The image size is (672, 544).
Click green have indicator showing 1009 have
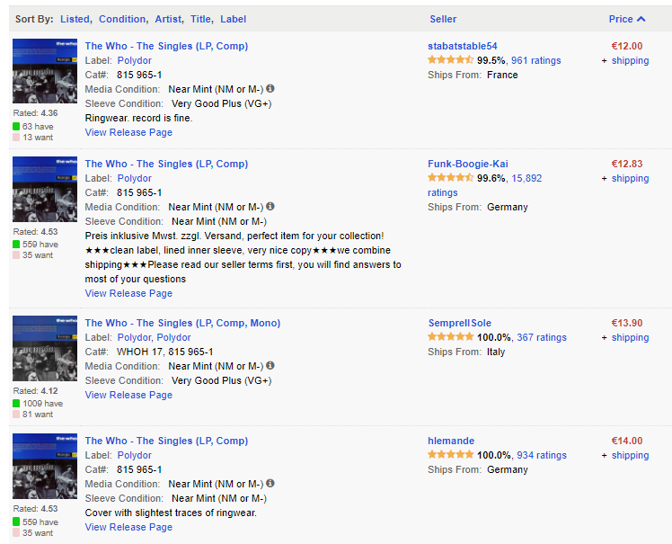pos(16,404)
